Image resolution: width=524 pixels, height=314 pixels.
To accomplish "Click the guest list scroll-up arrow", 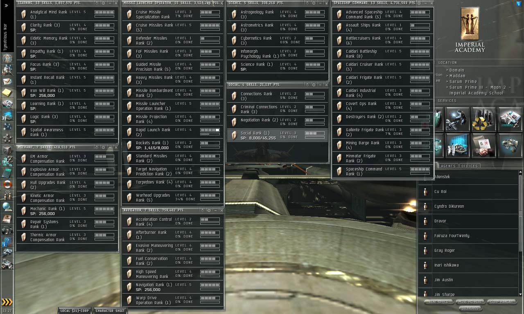I will coord(520,172).
